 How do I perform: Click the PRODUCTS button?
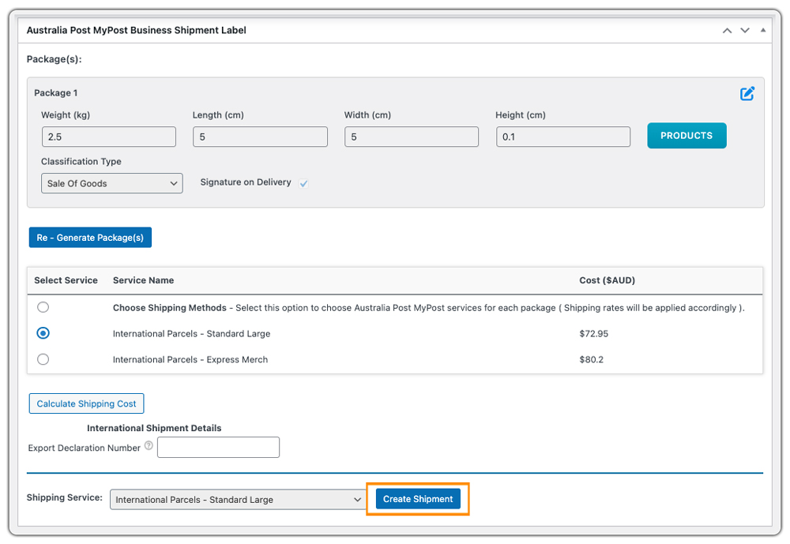point(687,136)
